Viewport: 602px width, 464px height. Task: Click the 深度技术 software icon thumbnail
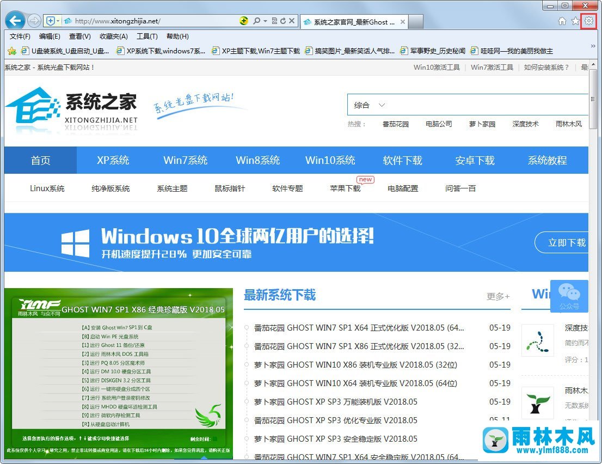(538, 340)
